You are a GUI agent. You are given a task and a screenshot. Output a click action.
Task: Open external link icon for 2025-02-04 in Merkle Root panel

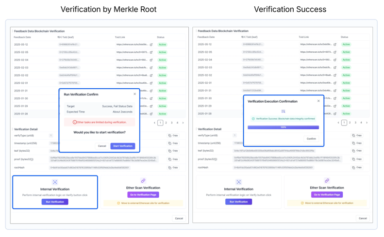(151, 60)
